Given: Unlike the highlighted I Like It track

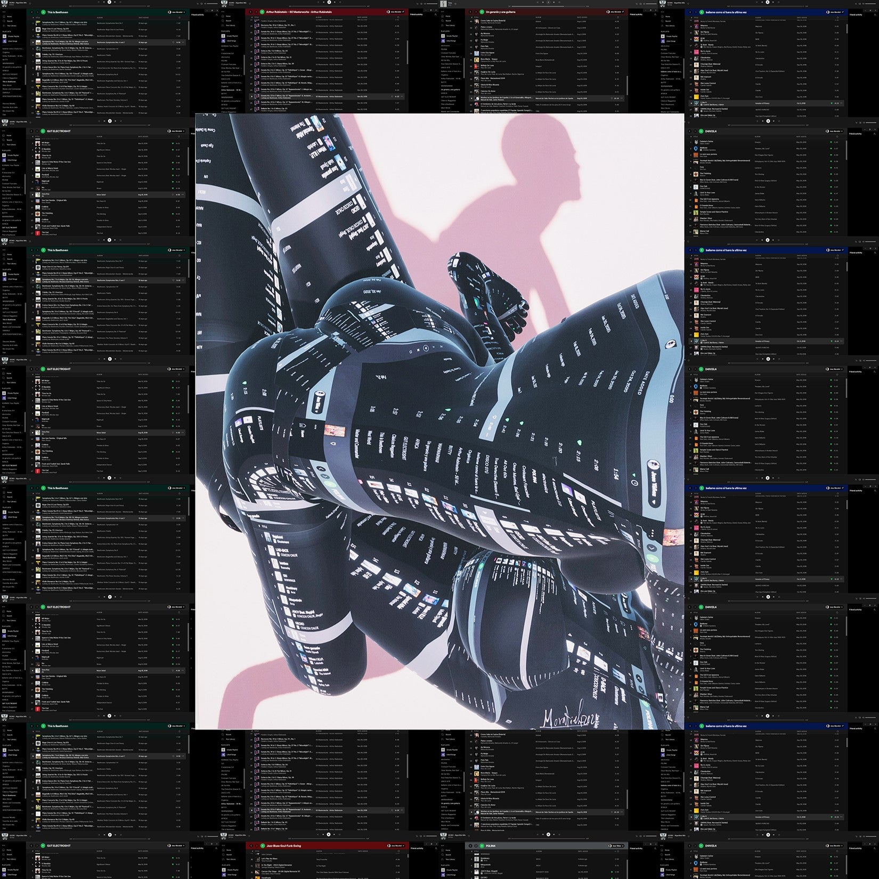Looking at the screenshot, I should pos(831,103).
